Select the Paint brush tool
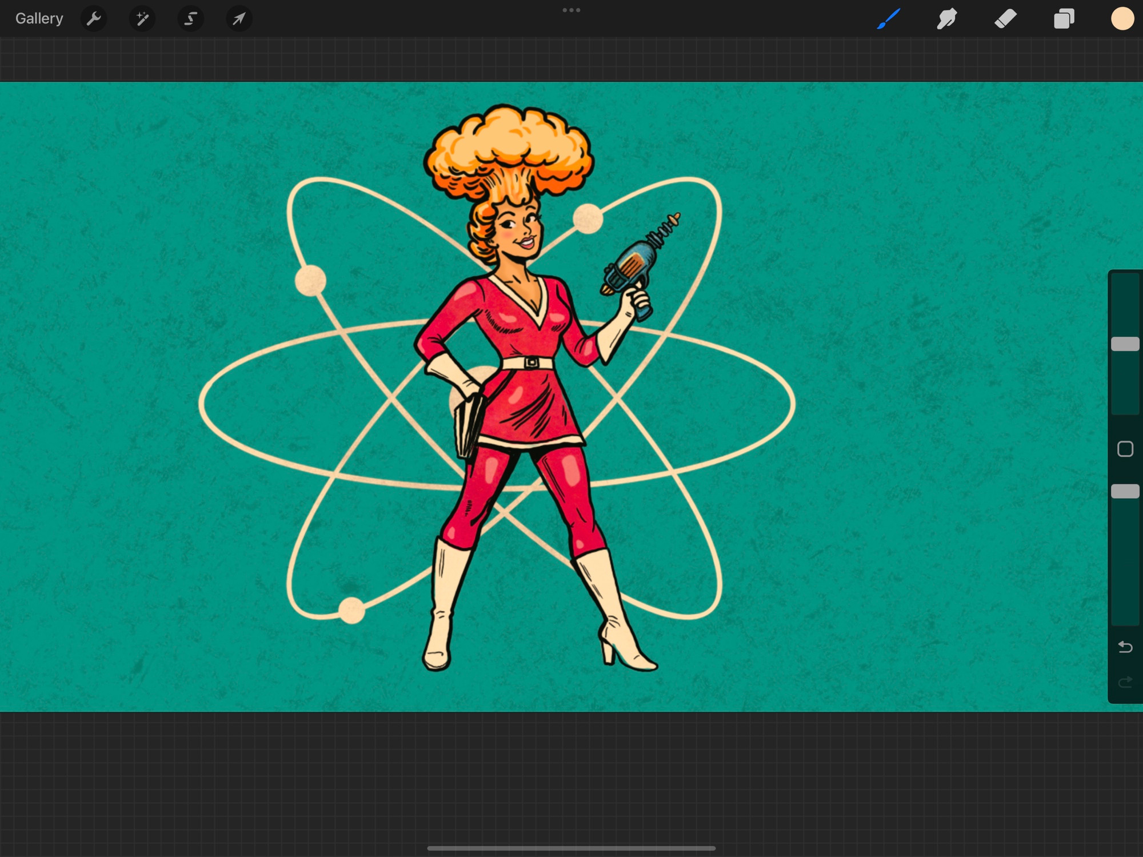 (889, 19)
